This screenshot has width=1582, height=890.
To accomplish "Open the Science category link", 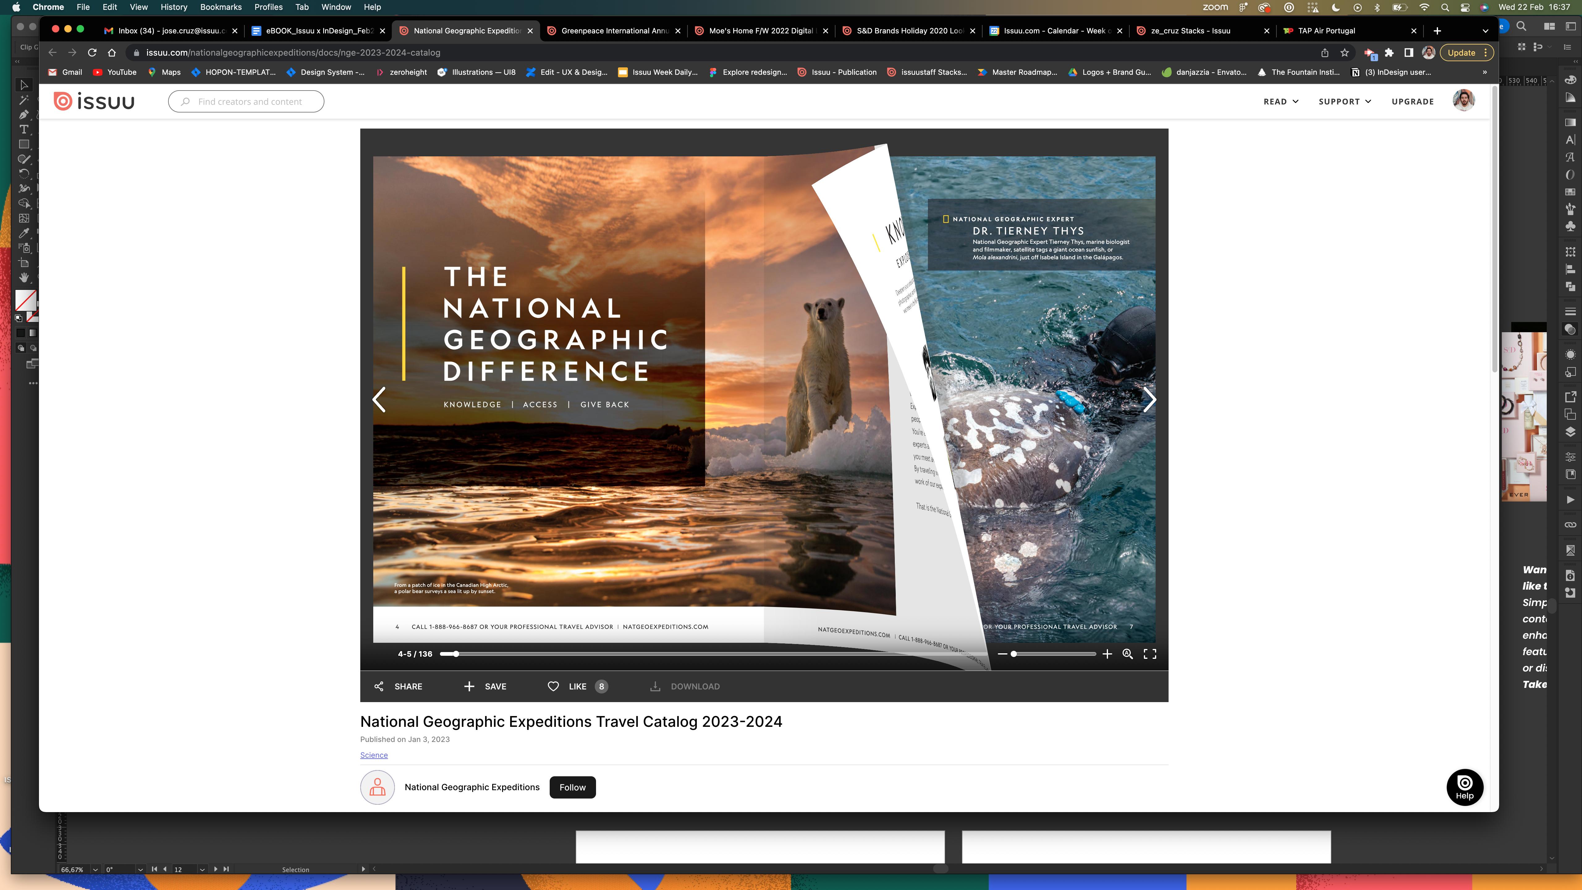I will (x=373, y=755).
